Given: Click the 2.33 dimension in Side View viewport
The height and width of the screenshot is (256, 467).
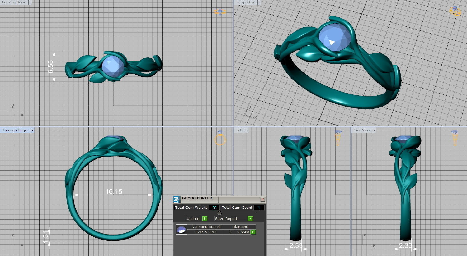Looking at the screenshot, I should [x=406, y=245].
